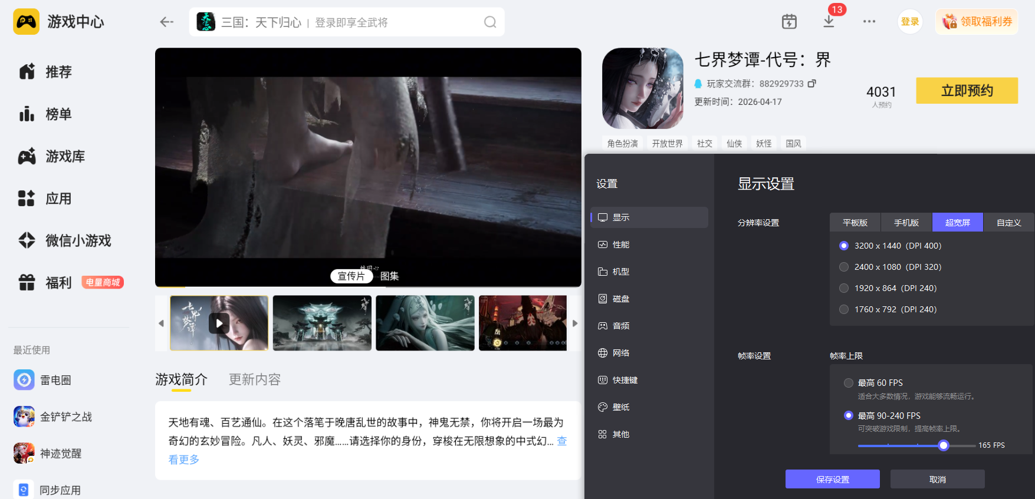Screen dimensions: 1035x499
Task: Click the 游戏中心 gamepad logo icon
Action: [26, 22]
